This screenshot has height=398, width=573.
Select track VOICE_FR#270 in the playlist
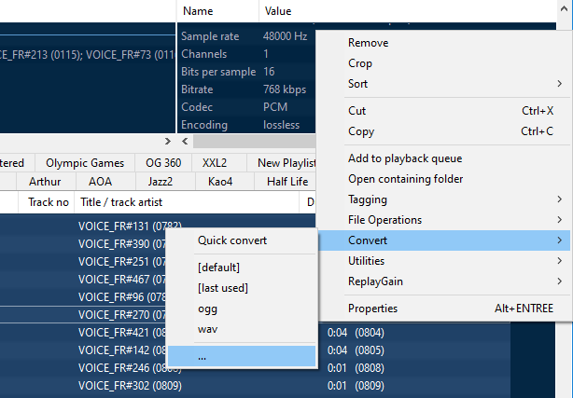pos(121,315)
